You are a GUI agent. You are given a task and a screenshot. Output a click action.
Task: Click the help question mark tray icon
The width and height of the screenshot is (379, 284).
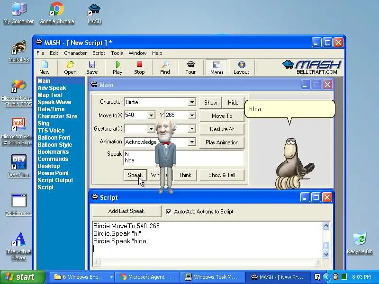[x=317, y=277]
